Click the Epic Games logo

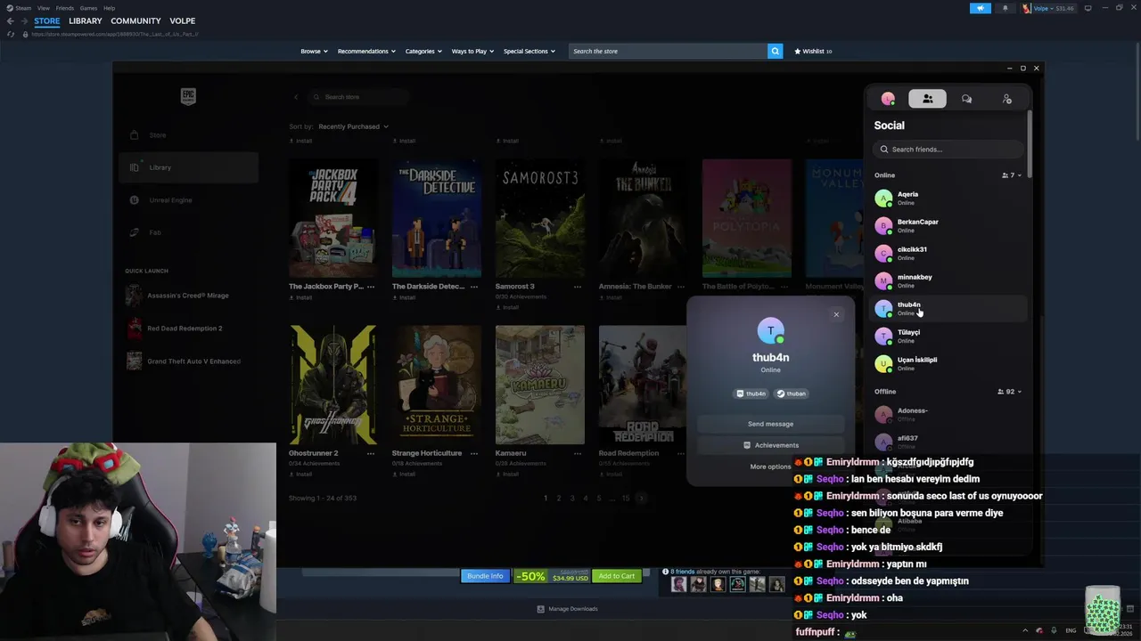tap(187, 96)
